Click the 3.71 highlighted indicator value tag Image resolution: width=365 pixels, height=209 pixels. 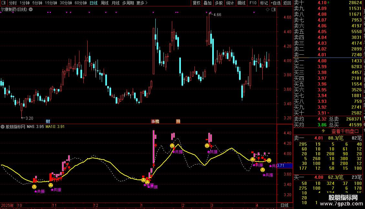coord(285,166)
